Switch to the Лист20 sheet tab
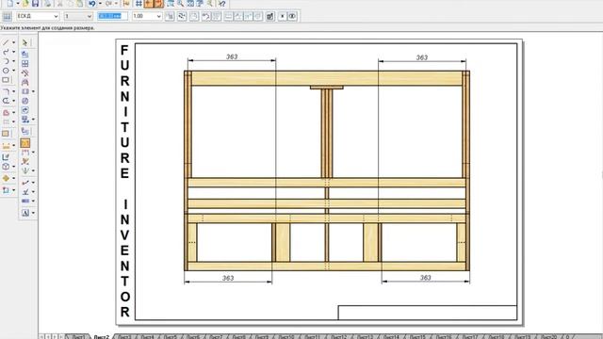Viewport: 603px width, 339px height. (548, 337)
